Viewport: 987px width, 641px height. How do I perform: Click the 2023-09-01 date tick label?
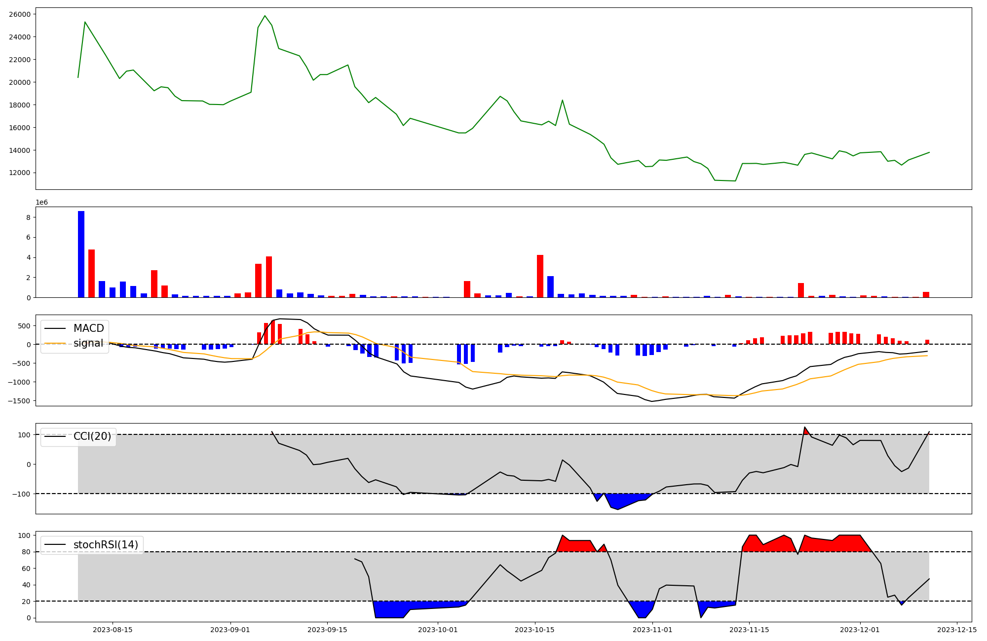230,630
